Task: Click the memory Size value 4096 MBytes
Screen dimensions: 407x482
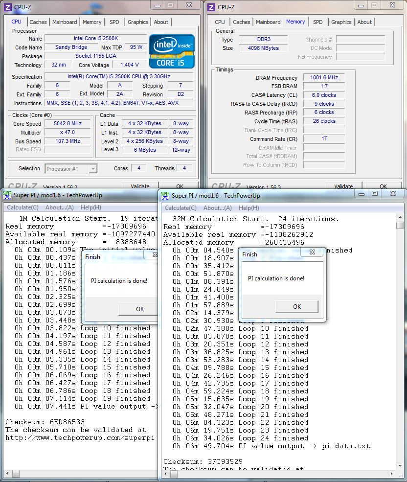Action: coord(264,48)
